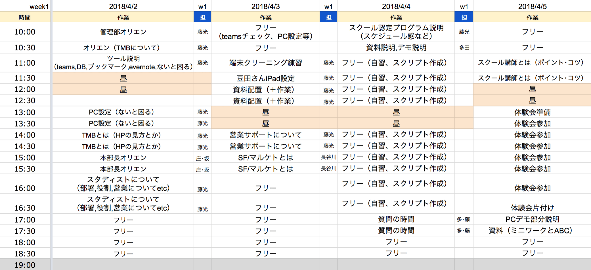Select the 管理部オリエン cell
The width and height of the screenshot is (591, 270).
coord(123,32)
